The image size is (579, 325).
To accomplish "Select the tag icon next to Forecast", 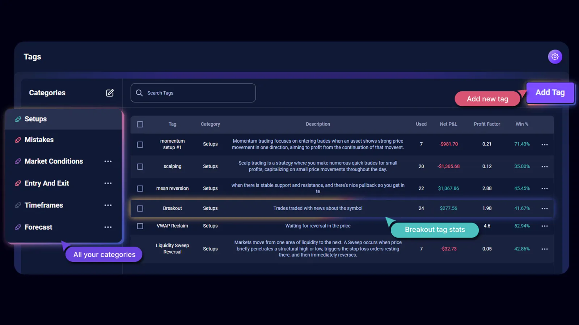I will pos(18,227).
